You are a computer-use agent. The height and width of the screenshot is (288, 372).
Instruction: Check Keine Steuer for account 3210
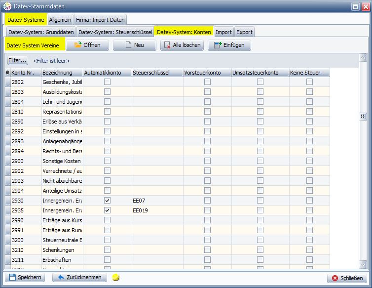(x=309, y=250)
